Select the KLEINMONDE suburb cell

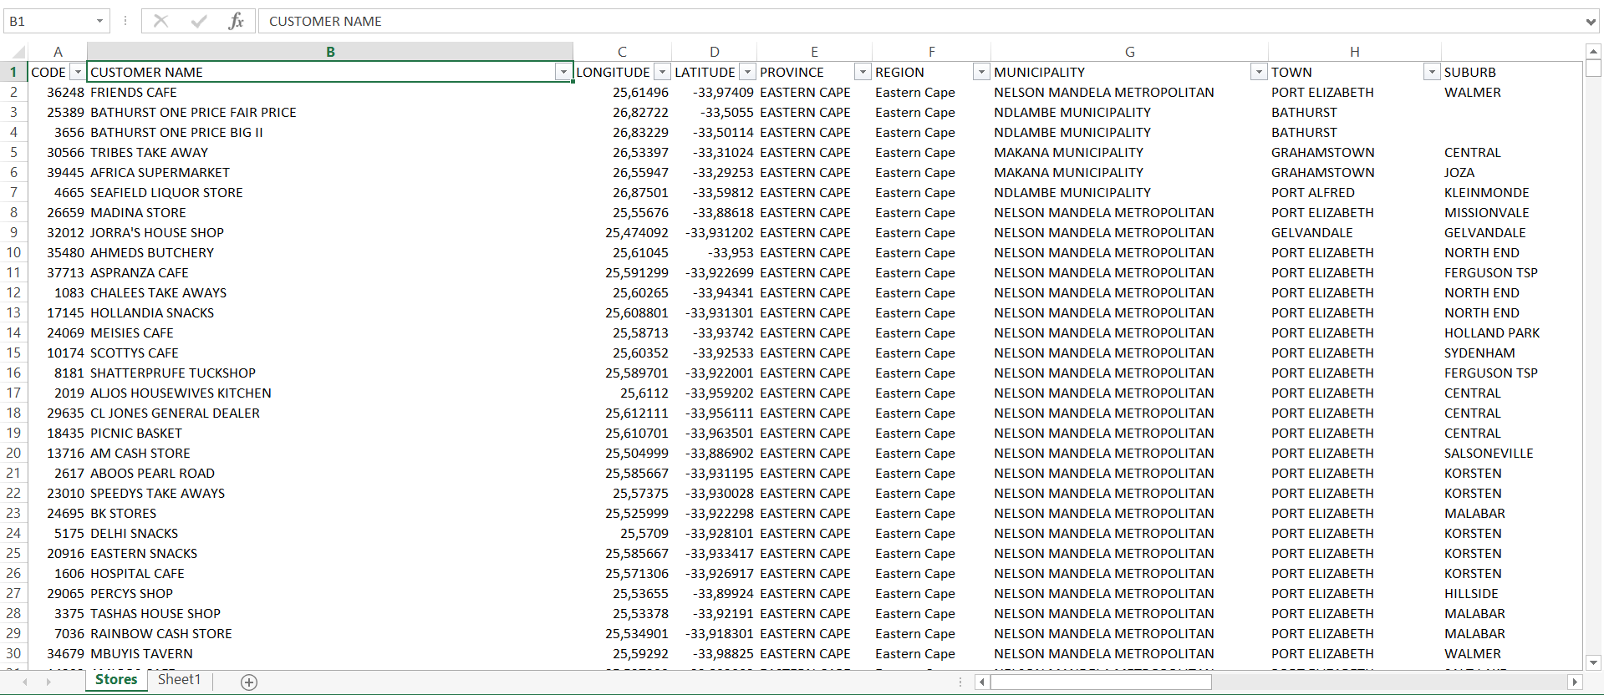coord(1512,193)
